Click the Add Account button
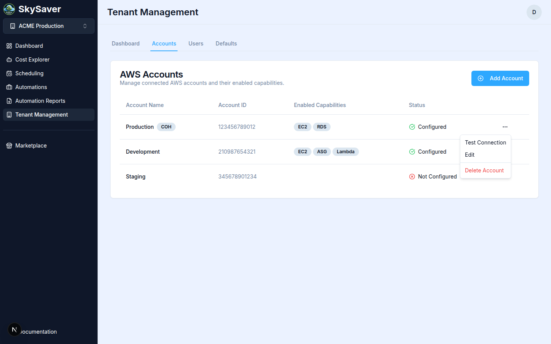551x344 pixels. click(500, 78)
